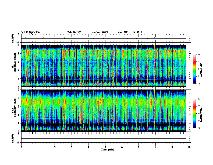Viewport: 213px width, 165px height.
Task: Click time axis tick label '6'
Action: coord(122,147)
